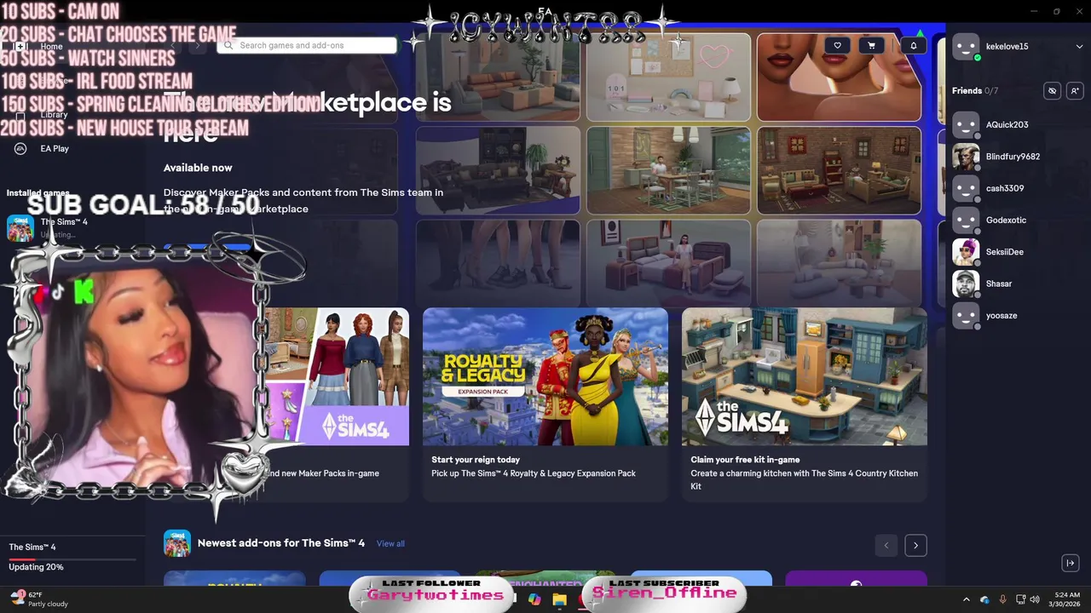Click Shasar's avatar picture
This screenshot has height=613, width=1091.
966,284
